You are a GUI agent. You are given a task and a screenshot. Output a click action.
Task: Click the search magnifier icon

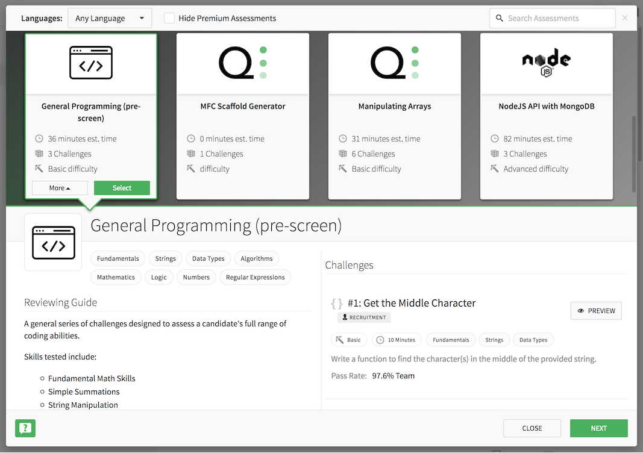(500, 19)
